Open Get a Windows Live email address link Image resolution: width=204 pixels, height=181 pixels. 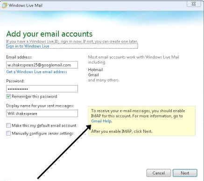[36, 72]
